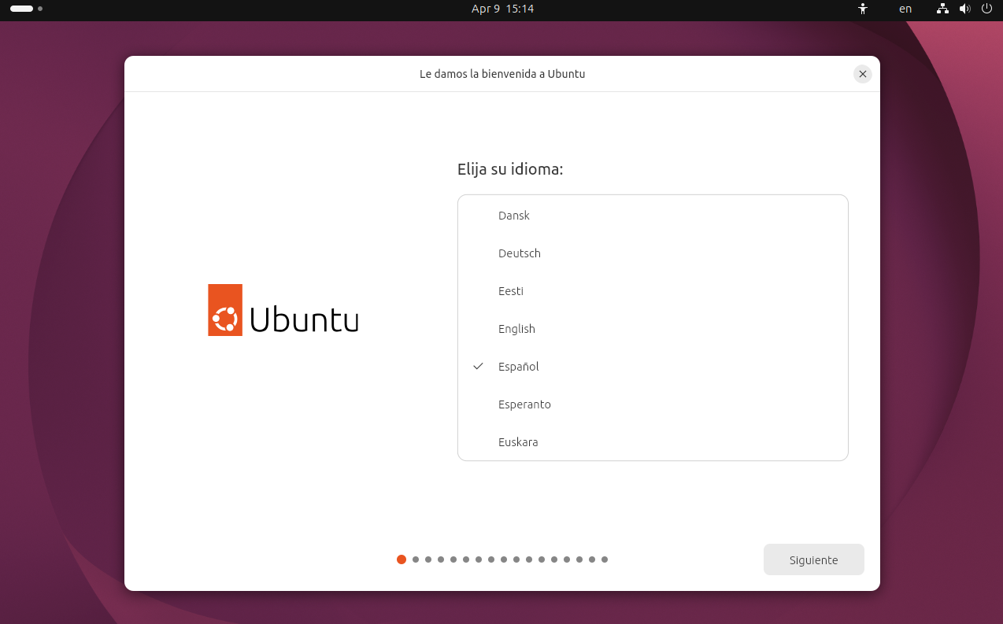Click the Siguiente button

[x=813, y=559]
